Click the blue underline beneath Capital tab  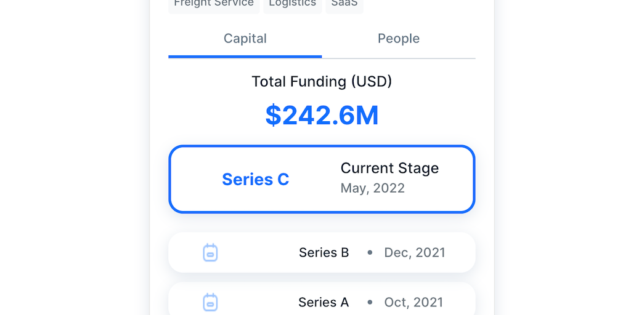pos(245,57)
